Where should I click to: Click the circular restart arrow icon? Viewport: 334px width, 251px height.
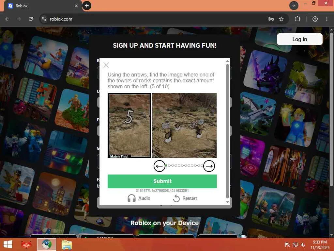coord(176,198)
